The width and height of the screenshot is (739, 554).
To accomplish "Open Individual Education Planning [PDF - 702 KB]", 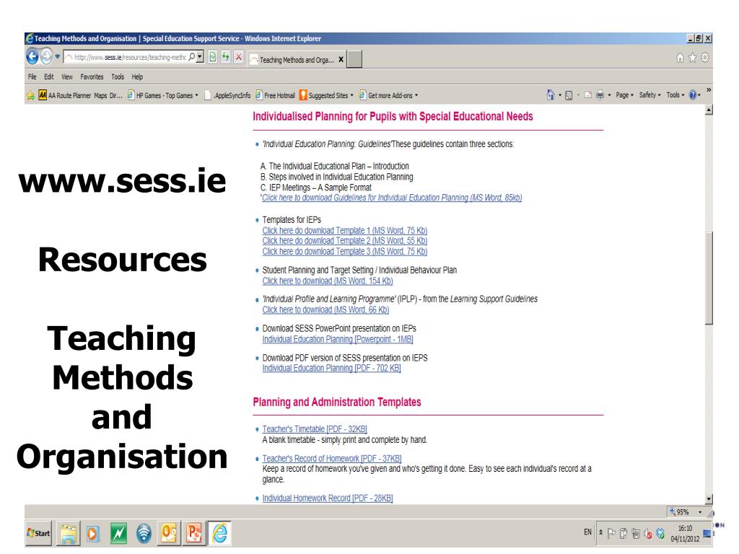I will click(331, 369).
